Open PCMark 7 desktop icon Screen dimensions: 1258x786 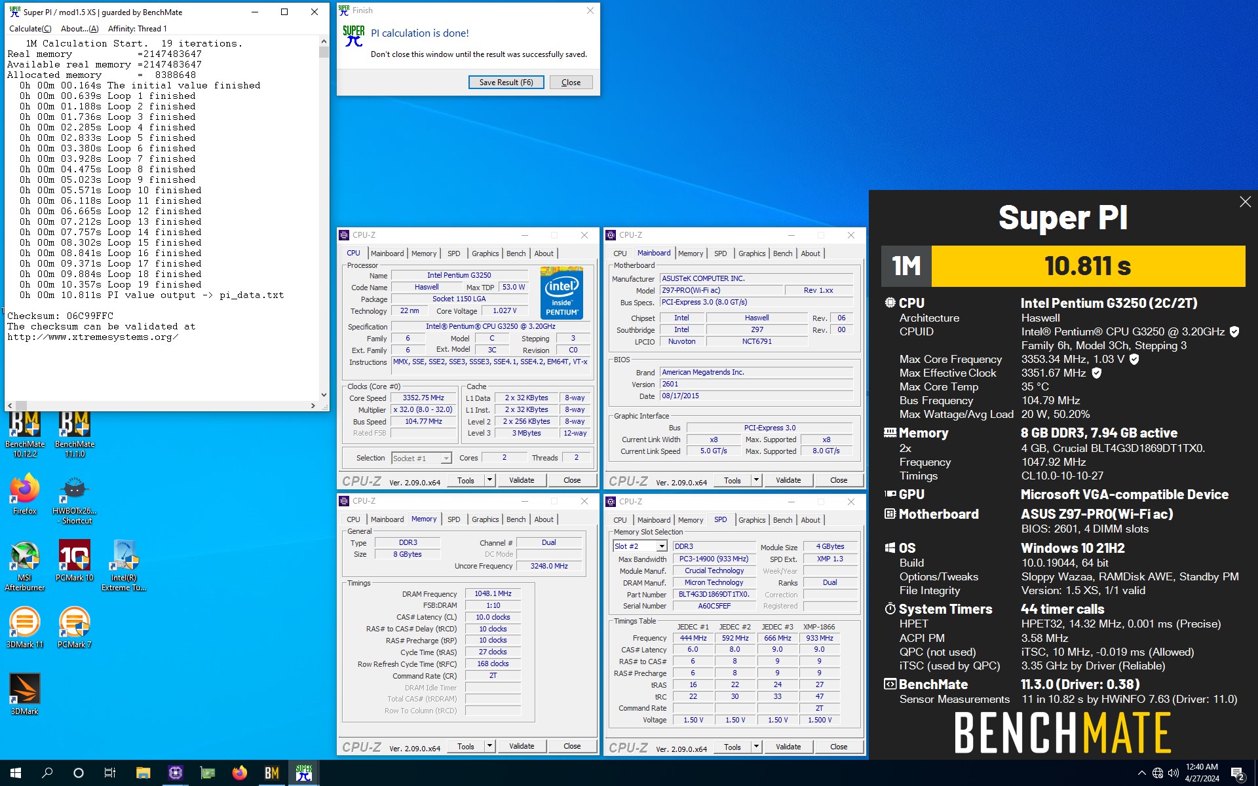[75, 627]
